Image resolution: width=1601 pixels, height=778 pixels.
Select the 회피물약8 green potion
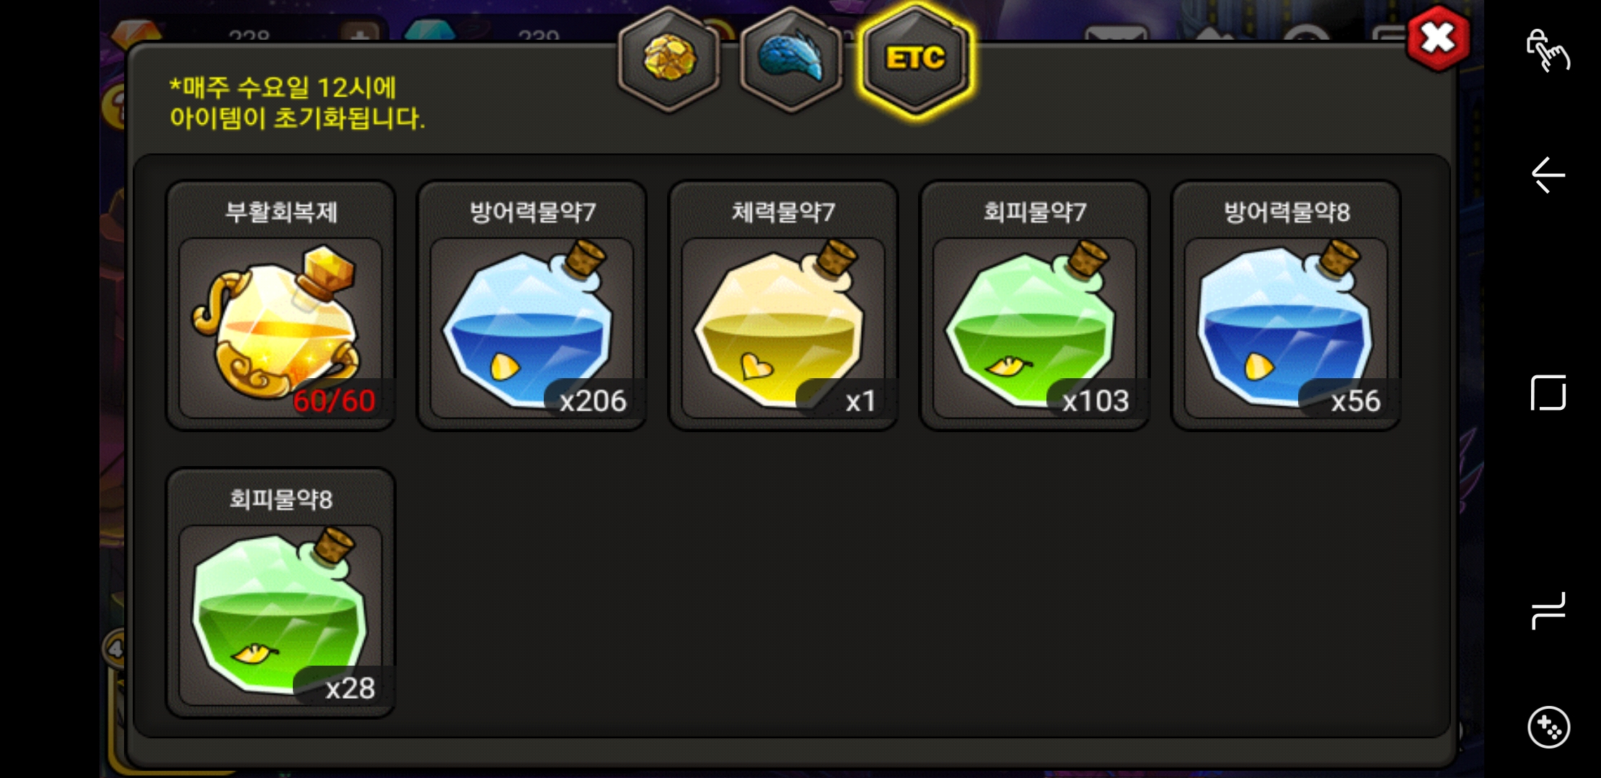pyautogui.click(x=281, y=593)
